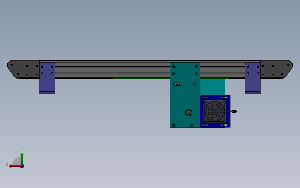Click the green Y axis label
This screenshot has width=300, height=188.
click(22, 149)
